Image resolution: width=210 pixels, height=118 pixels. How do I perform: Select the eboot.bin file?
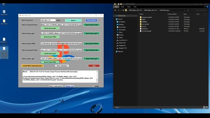pyautogui.click(x=144, y=29)
